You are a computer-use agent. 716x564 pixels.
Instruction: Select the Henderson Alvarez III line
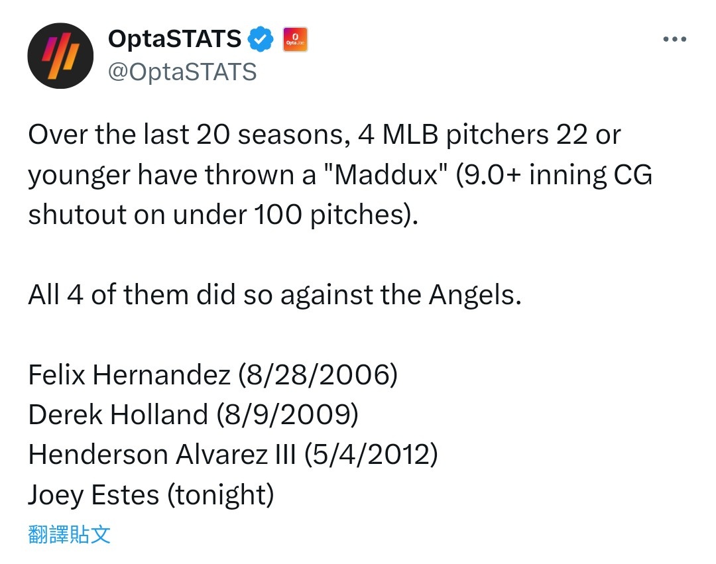tap(233, 455)
